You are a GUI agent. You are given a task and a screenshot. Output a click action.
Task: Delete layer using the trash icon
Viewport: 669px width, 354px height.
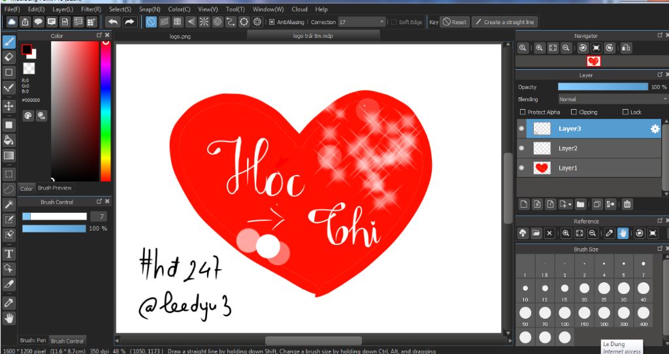[627, 204]
